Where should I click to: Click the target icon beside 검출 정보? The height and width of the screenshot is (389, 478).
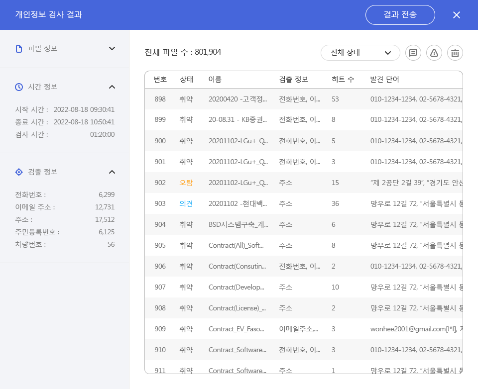point(19,172)
